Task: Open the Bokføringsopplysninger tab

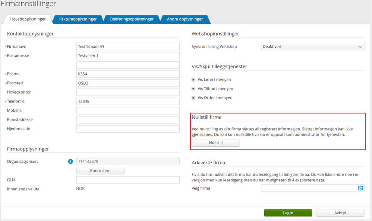Action: [132, 19]
